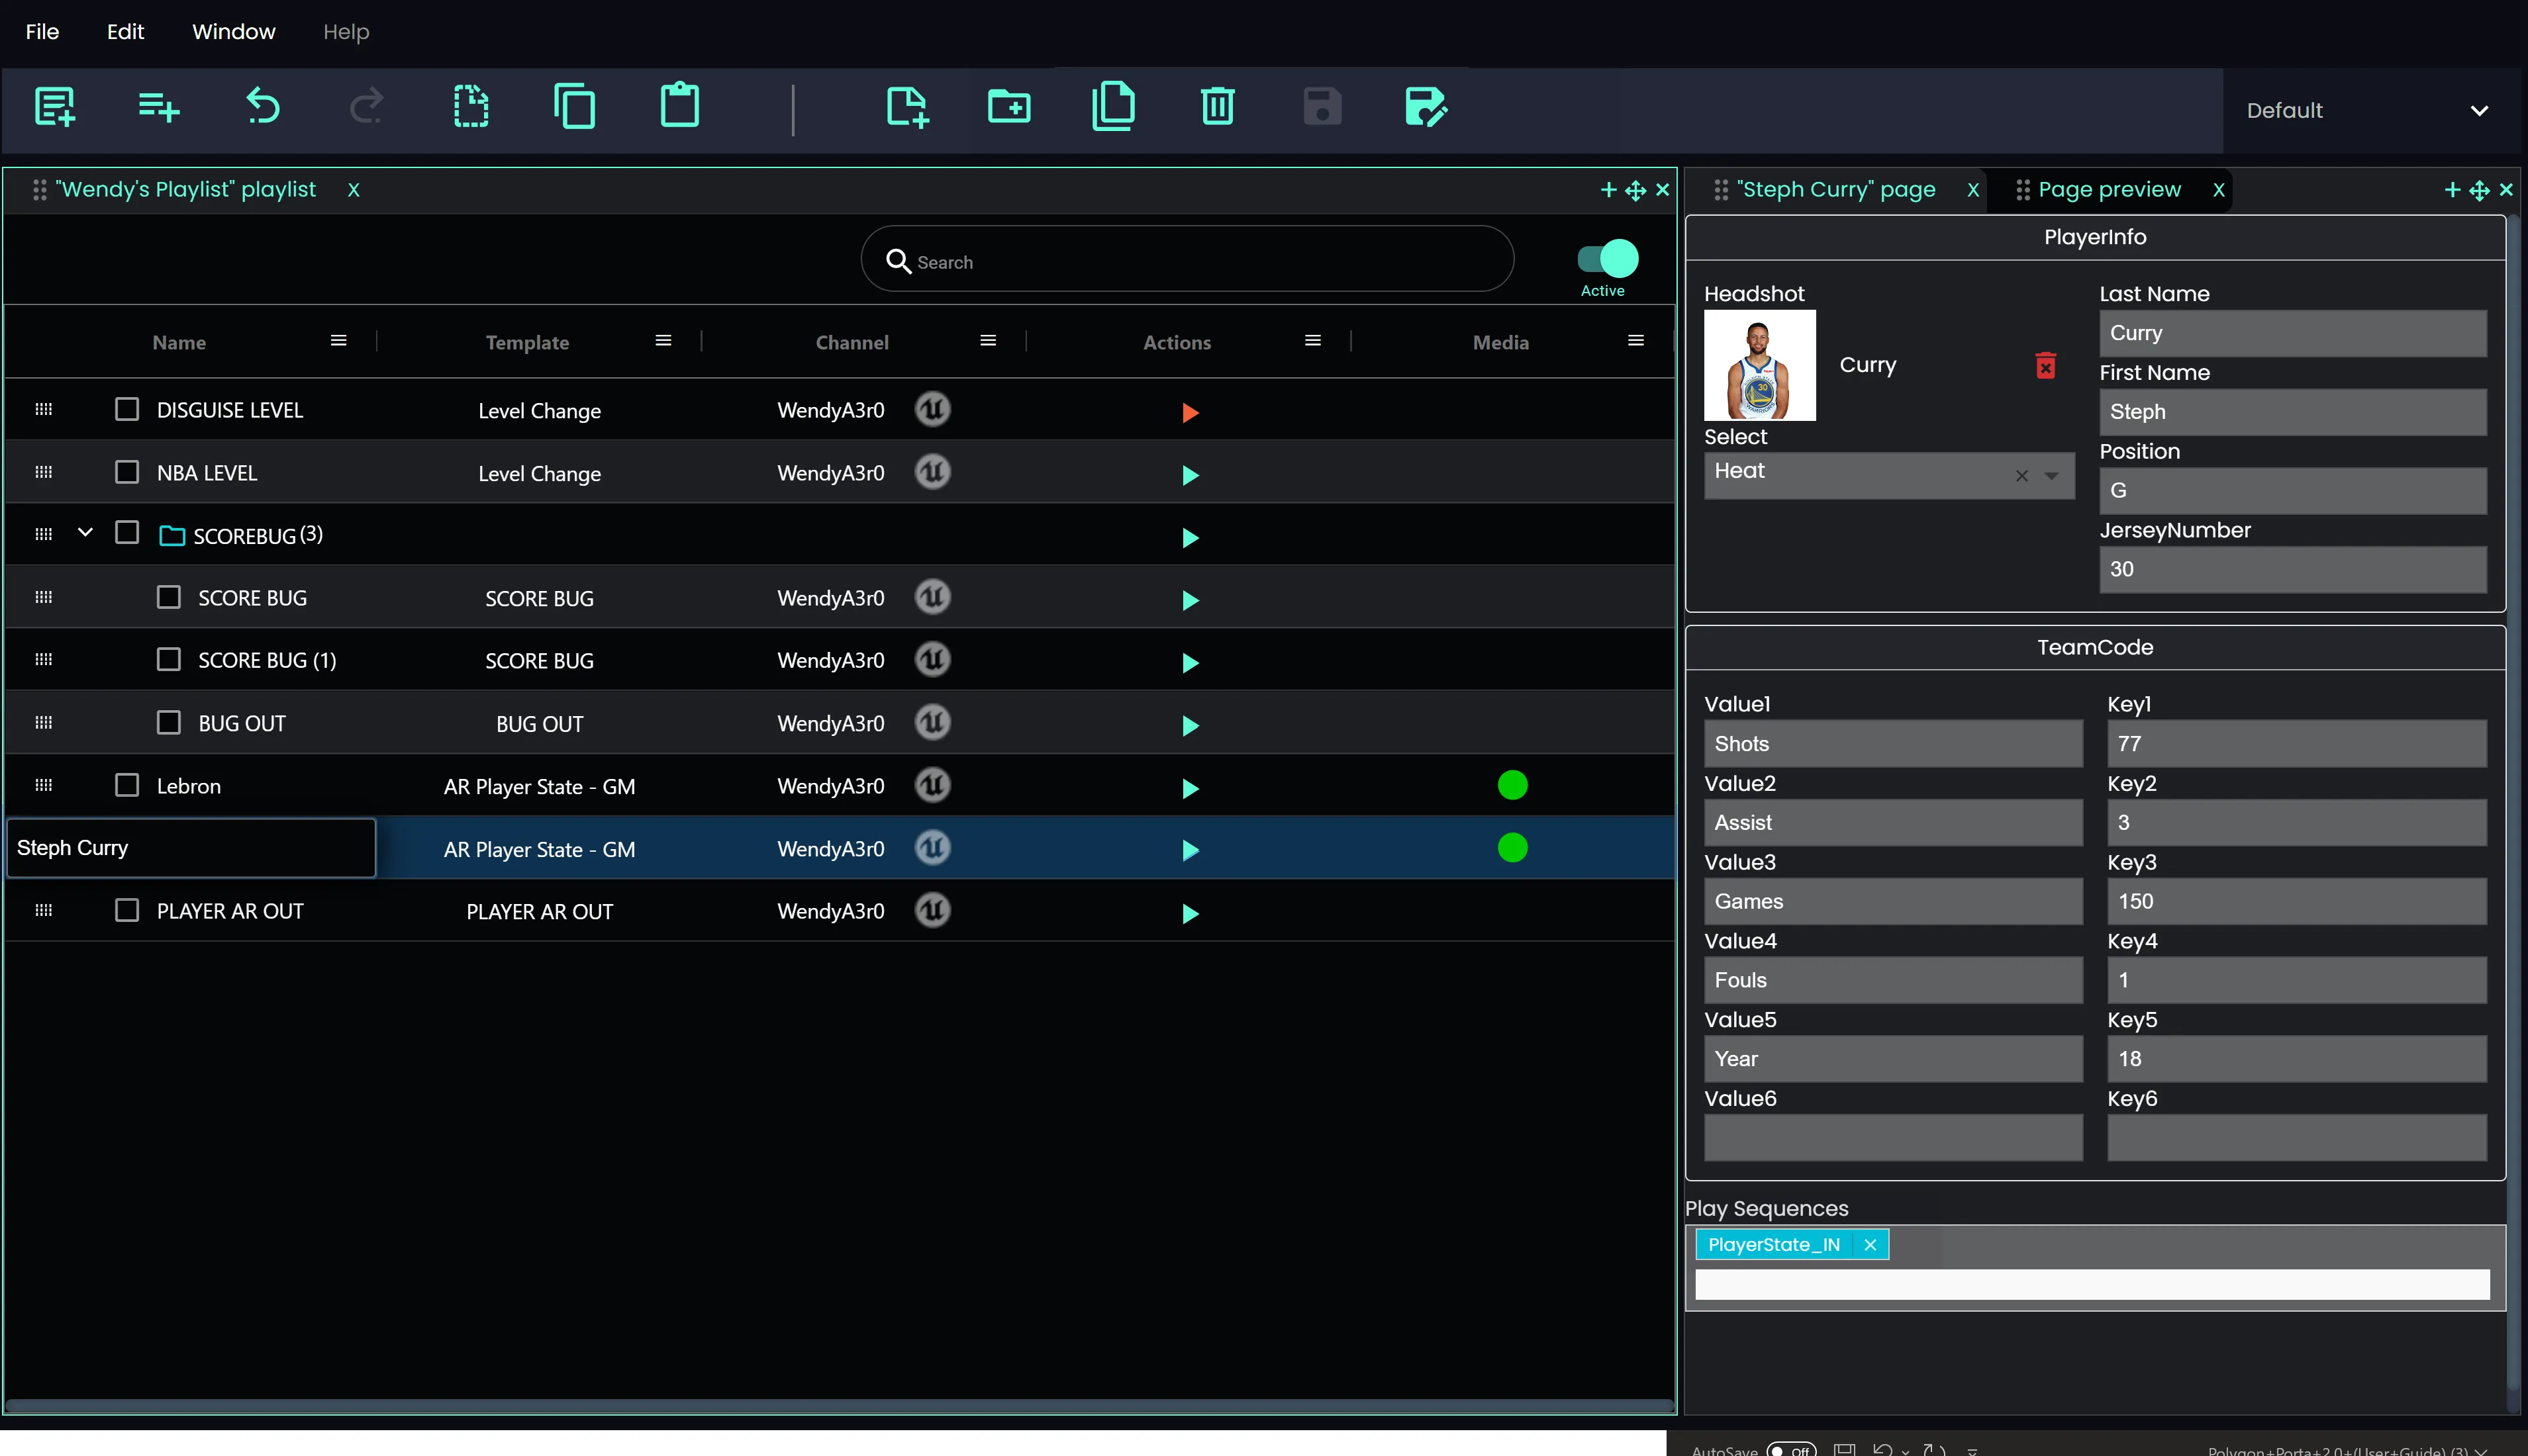Open the Heat team Select dropdown
The height and width of the screenshot is (1456, 2528).
(x=2052, y=476)
